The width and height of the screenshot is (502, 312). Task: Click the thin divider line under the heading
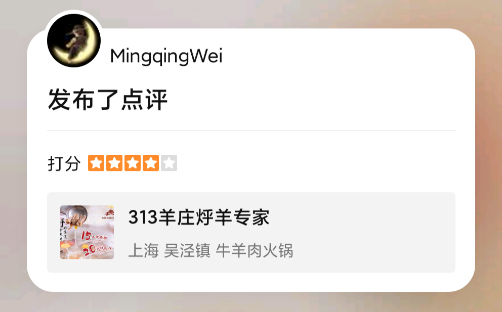click(x=252, y=130)
